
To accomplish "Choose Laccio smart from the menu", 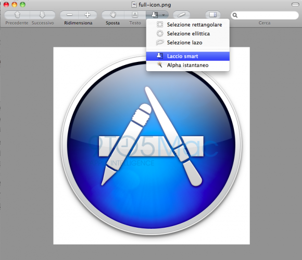I will coord(188,56).
